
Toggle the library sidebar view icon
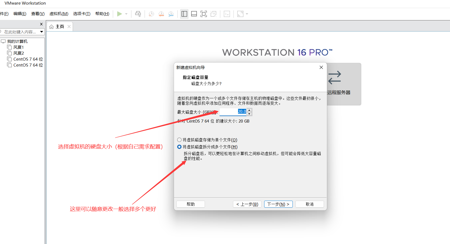(184, 14)
